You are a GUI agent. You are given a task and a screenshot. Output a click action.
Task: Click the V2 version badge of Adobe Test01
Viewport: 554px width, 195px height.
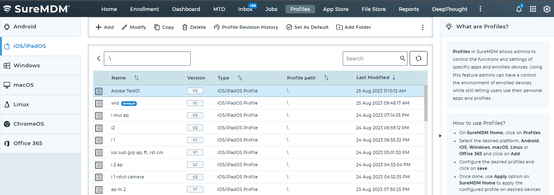[195, 91]
